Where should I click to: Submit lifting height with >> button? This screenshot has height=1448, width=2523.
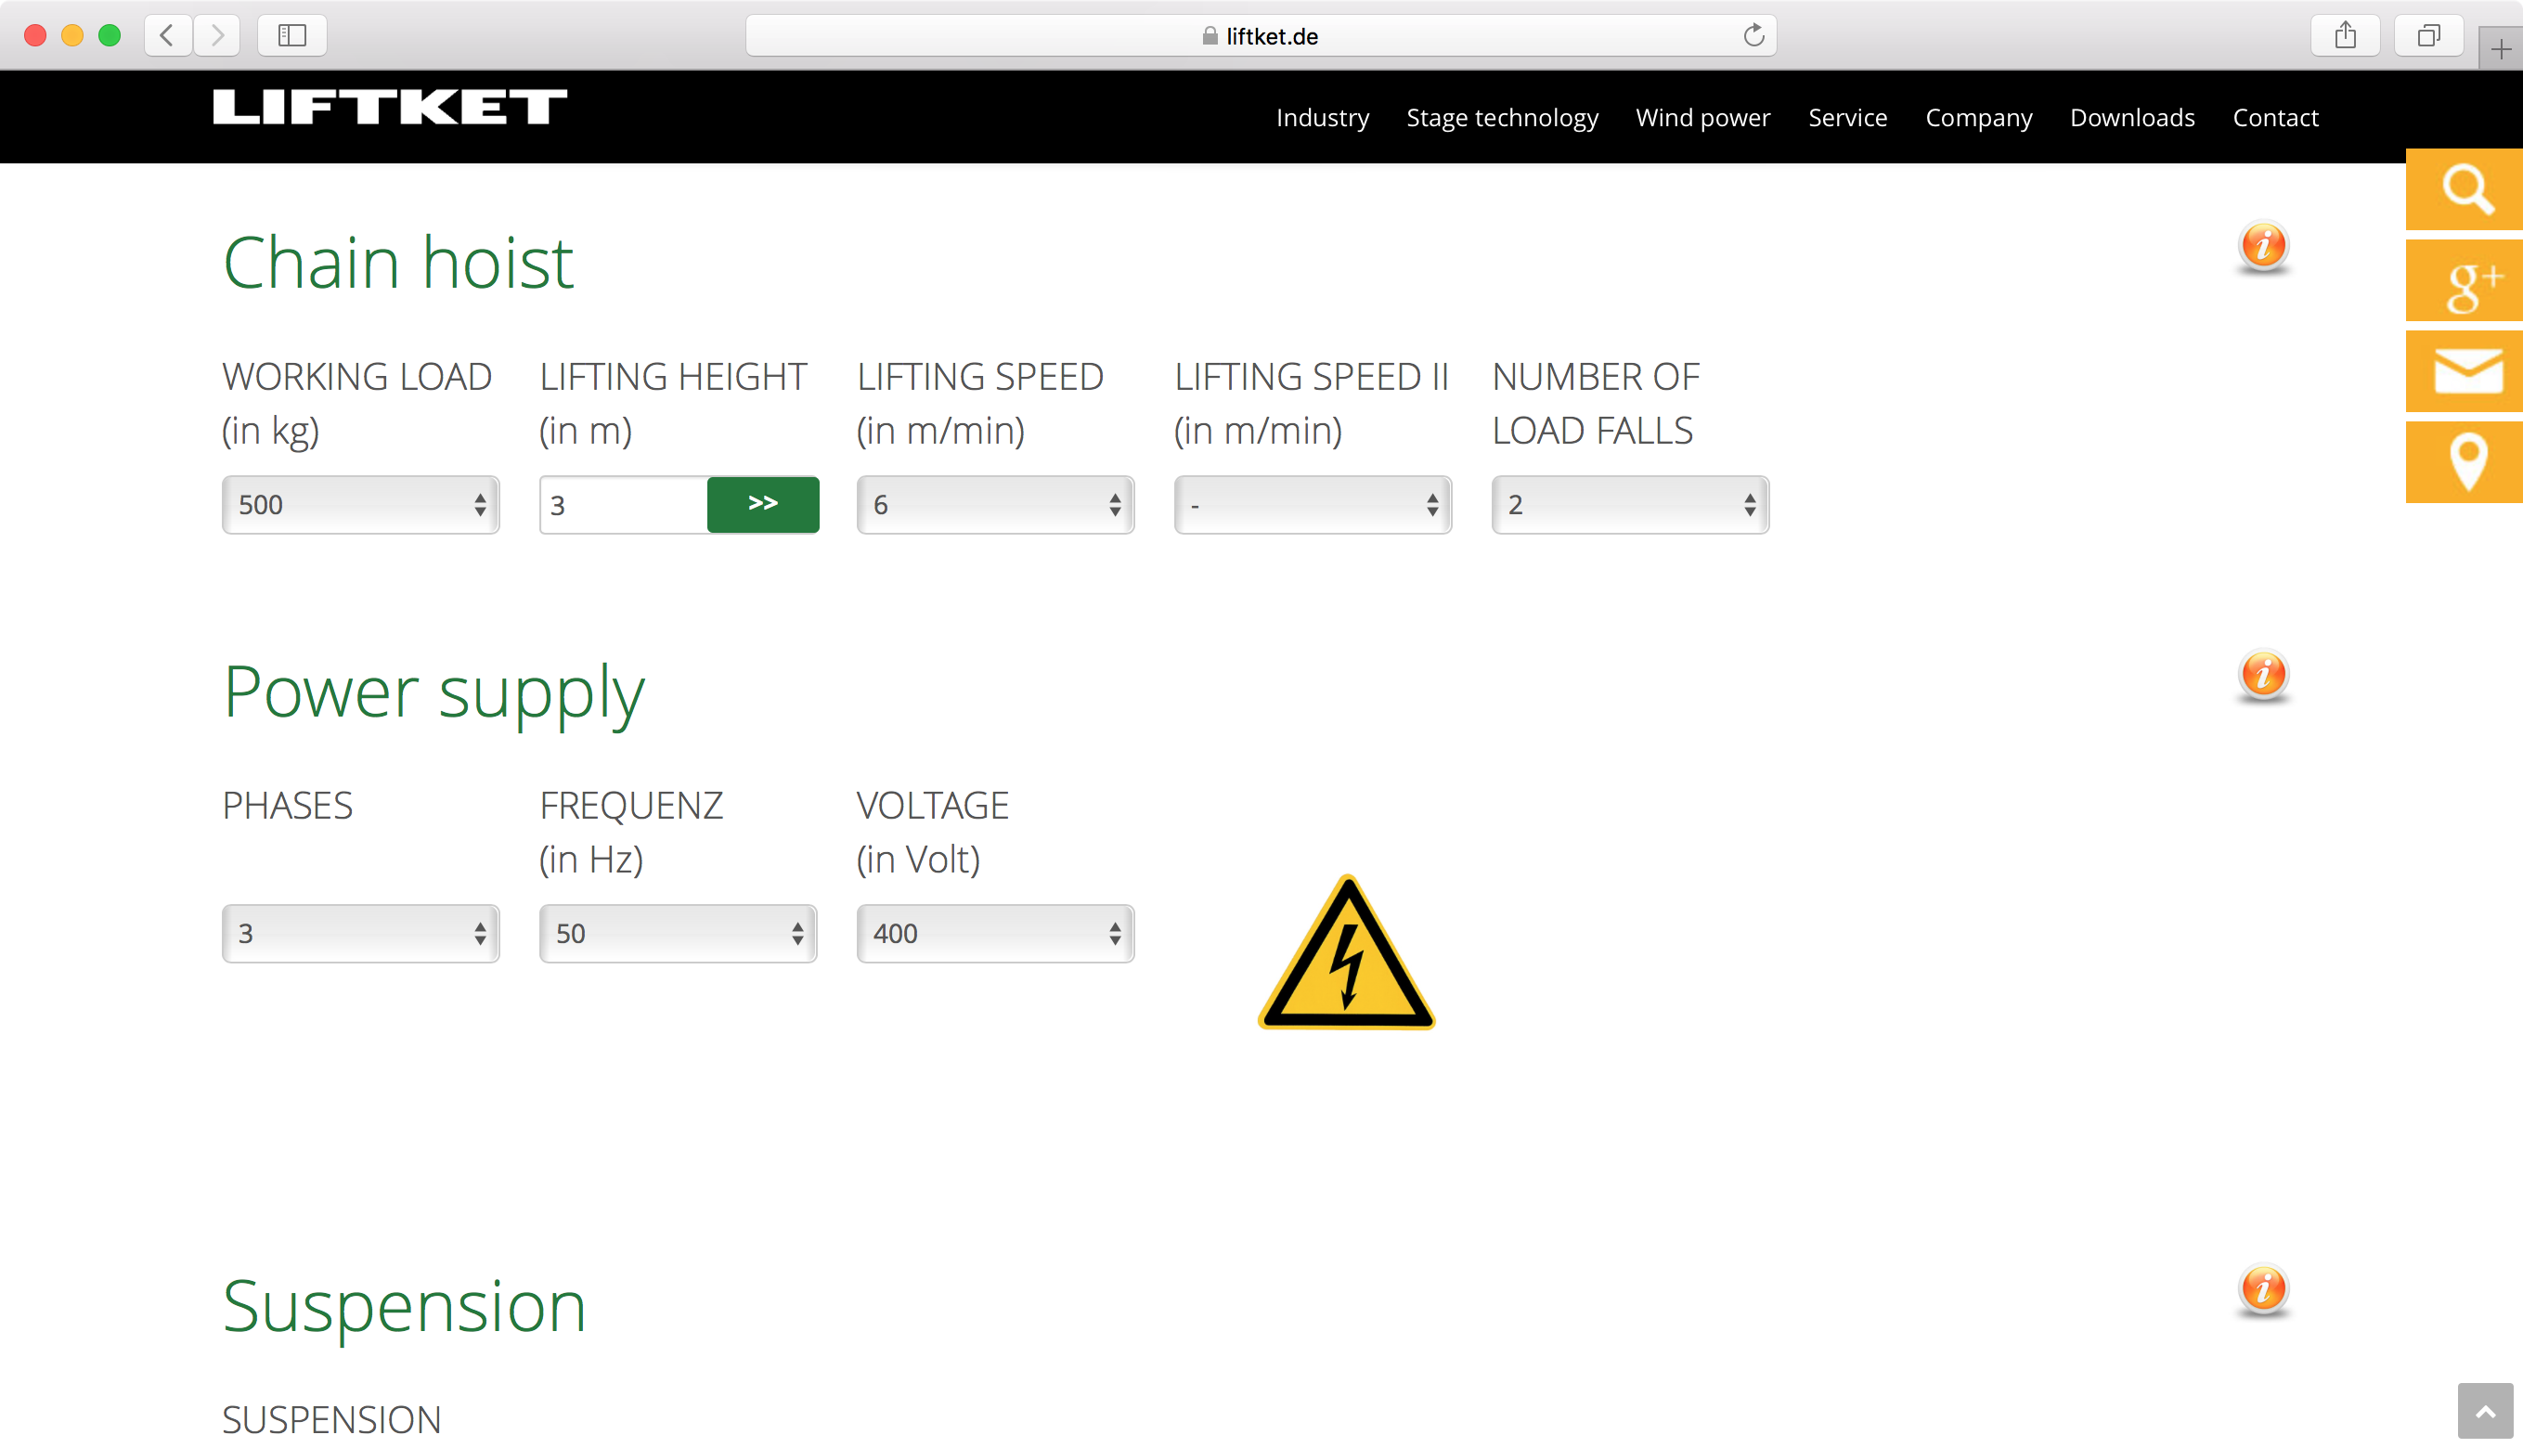pyautogui.click(x=763, y=504)
